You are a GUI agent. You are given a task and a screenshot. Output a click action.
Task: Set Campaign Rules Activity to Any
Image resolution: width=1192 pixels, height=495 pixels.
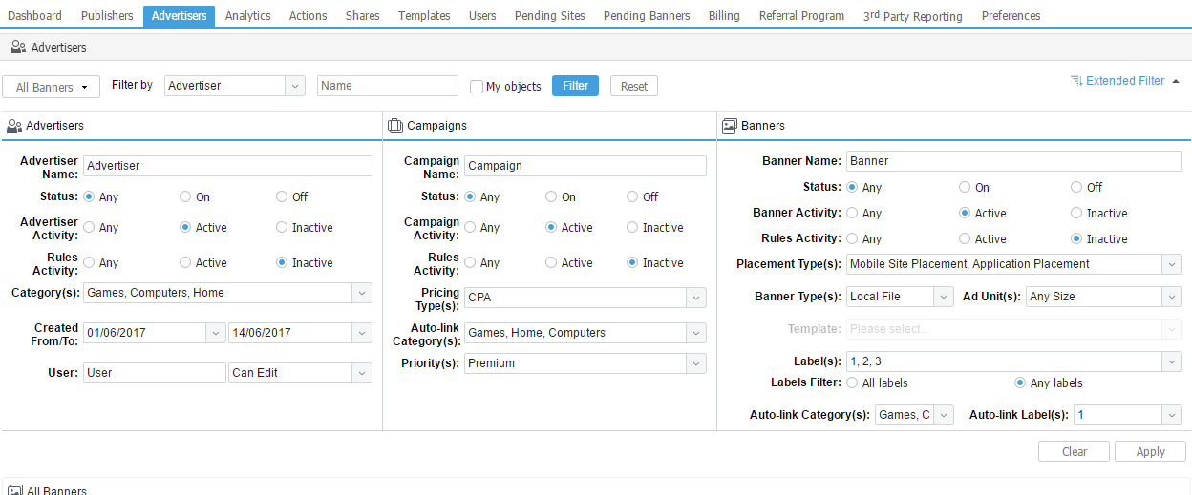pyautogui.click(x=470, y=263)
